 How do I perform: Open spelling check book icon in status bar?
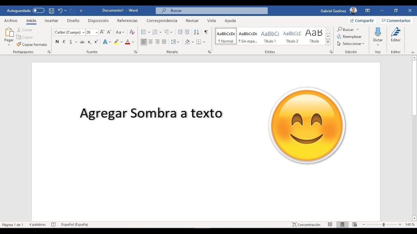point(54,225)
